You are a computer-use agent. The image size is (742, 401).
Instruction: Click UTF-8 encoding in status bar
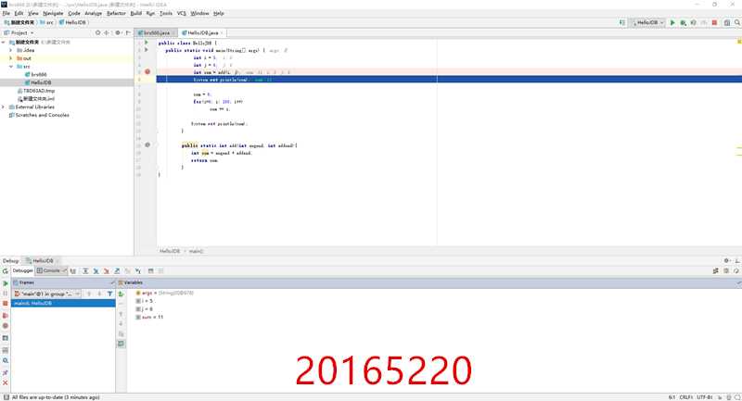click(x=704, y=397)
